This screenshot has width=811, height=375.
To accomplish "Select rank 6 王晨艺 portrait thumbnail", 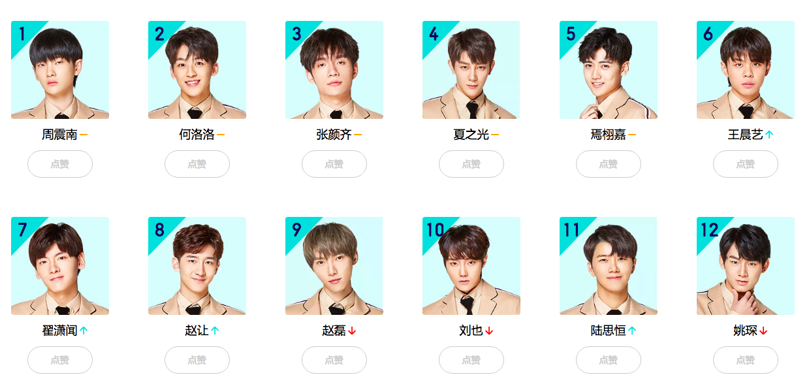I will click(x=746, y=70).
